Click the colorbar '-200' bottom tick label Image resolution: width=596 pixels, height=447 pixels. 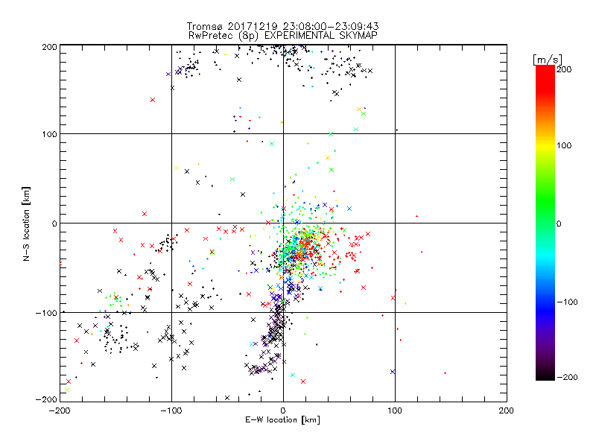[x=567, y=377]
